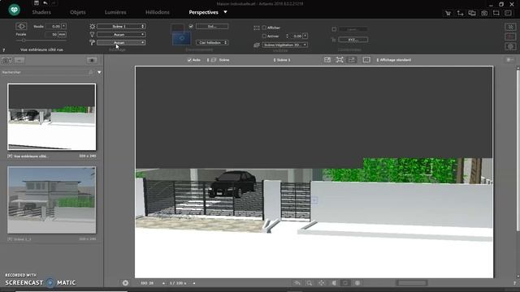Edit the Roulis value field
This screenshot has height=292, width=520.
(53, 26)
